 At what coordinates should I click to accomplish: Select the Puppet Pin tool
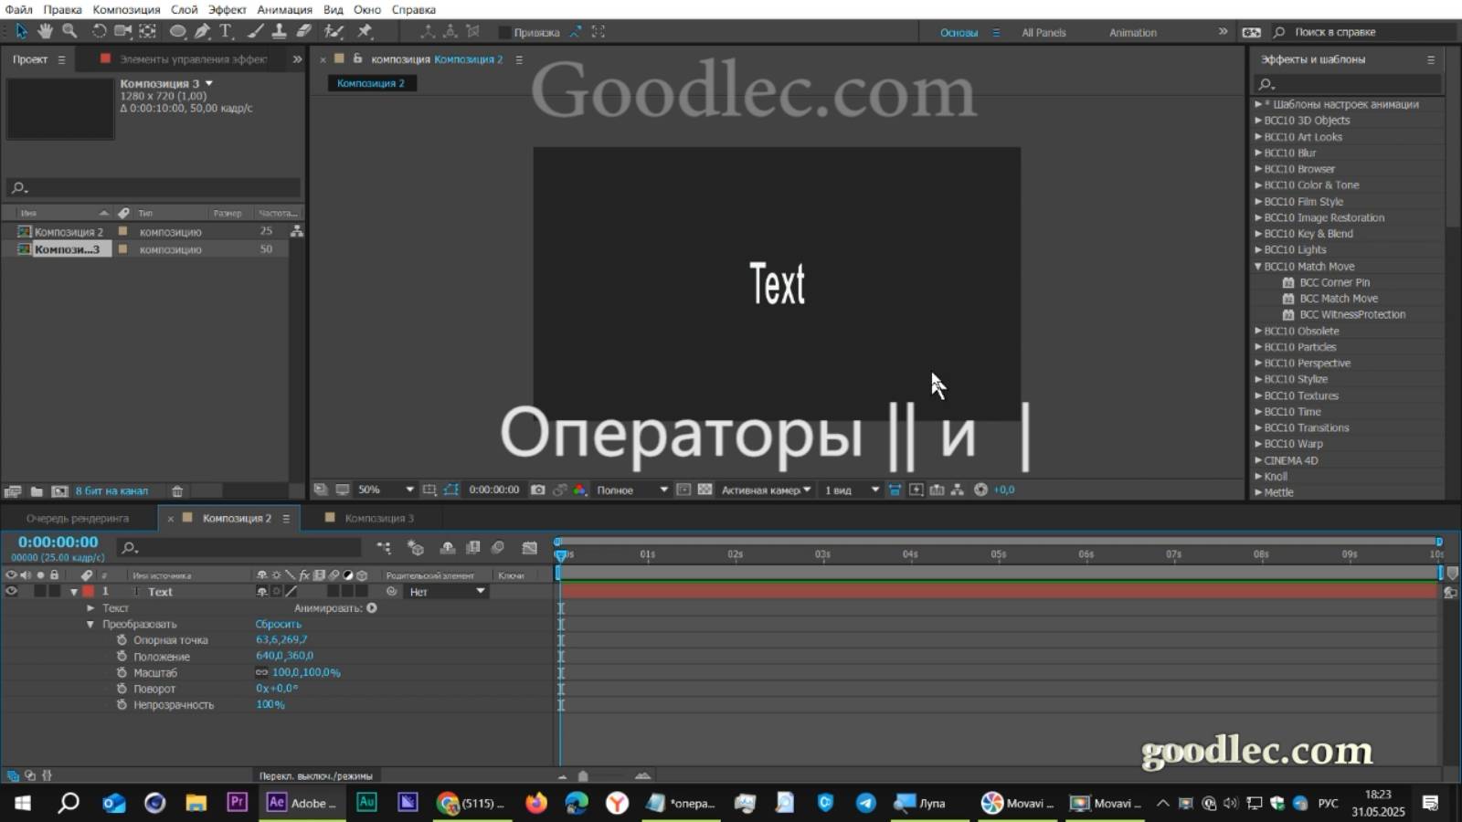(x=365, y=31)
